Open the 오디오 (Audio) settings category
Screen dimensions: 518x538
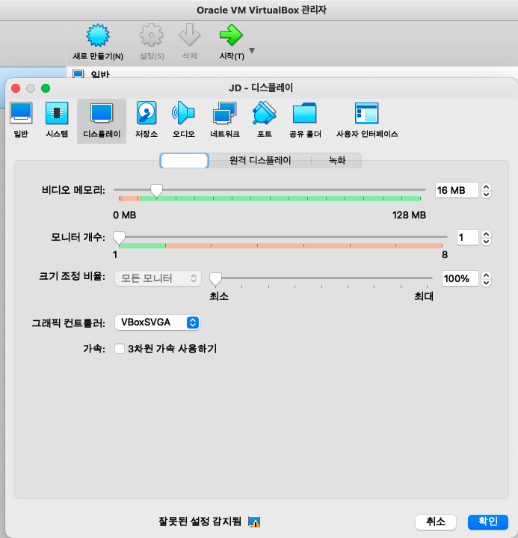pyautogui.click(x=184, y=120)
